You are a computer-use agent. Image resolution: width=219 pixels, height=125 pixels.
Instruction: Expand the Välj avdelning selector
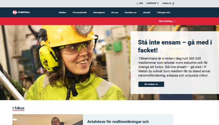pyautogui.click(x=167, y=21)
